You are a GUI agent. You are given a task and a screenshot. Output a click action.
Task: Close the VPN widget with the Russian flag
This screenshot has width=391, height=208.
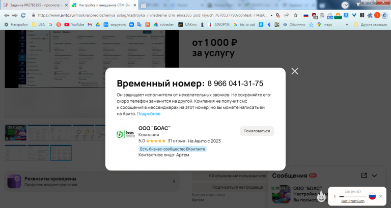pyautogui.click(x=380, y=196)
